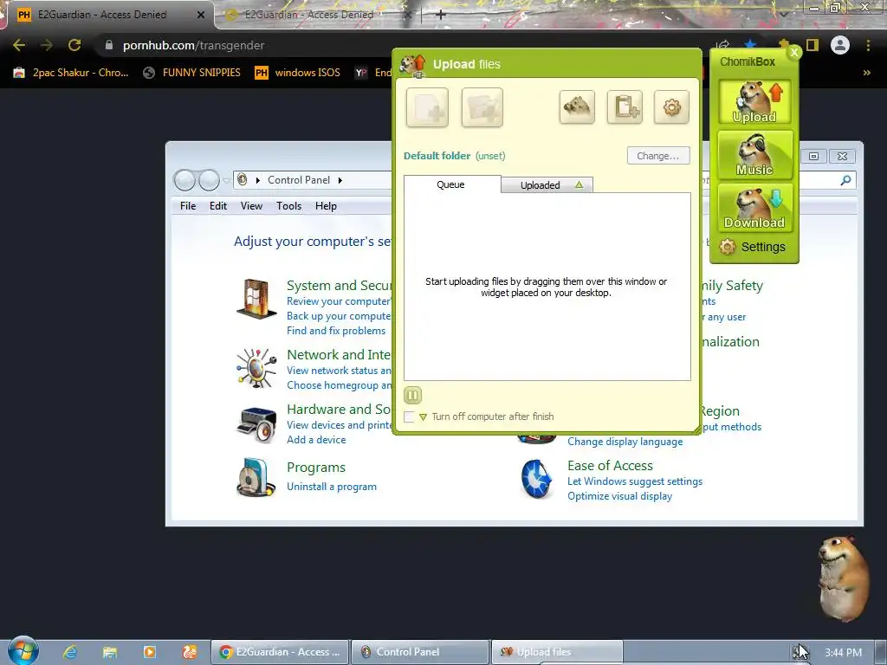Open a new Chrome tab
The height and width of the screenshot is (665, 887).
pos(441,15)
